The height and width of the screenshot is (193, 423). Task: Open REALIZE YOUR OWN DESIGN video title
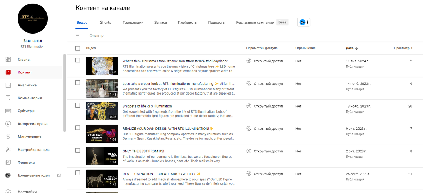(x=168, y=129)
